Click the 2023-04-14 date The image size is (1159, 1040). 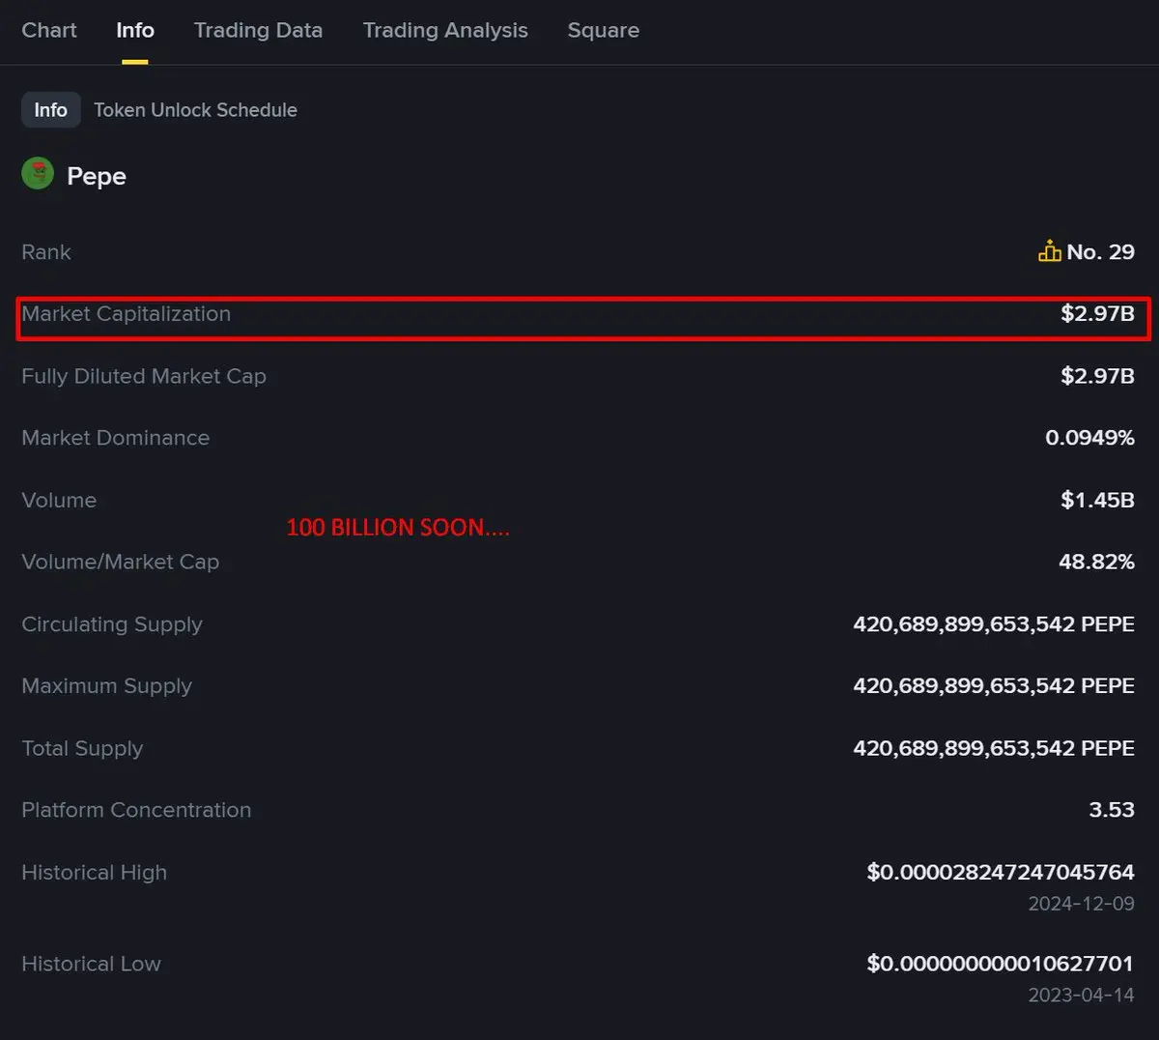1081,996
